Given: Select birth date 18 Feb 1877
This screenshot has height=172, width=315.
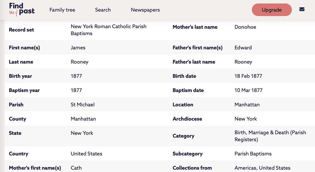Looking at the screenshot, I should [x=248, y=76].
